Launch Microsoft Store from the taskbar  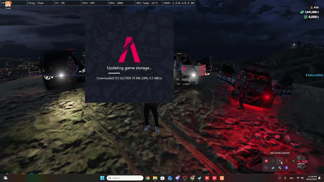click(163, 178)
